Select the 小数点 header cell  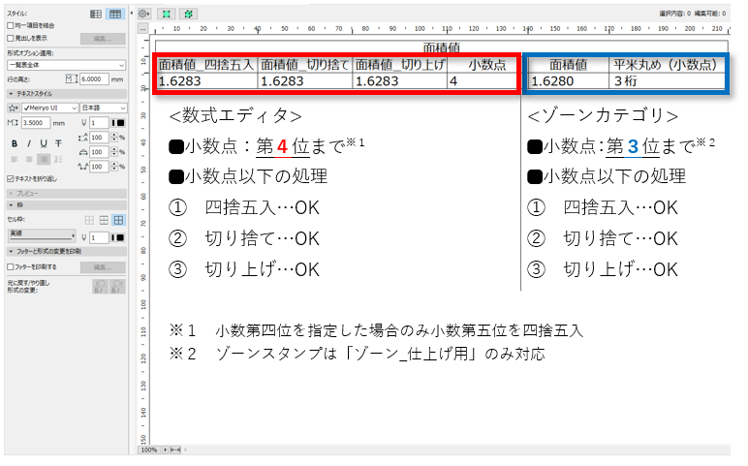point(483,64)
